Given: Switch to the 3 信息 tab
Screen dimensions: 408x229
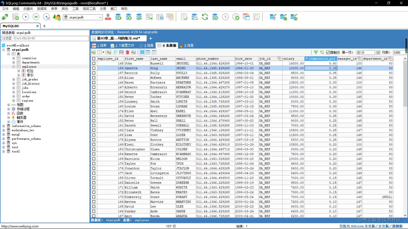Looking at the screenshot, I should (146, 46).
